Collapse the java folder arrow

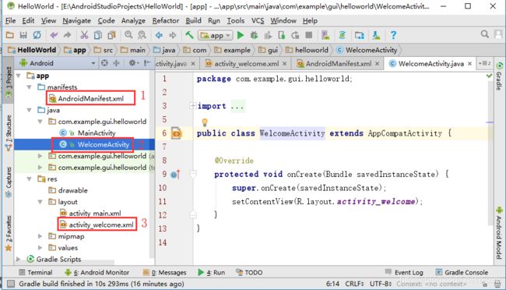coord(30,110)
